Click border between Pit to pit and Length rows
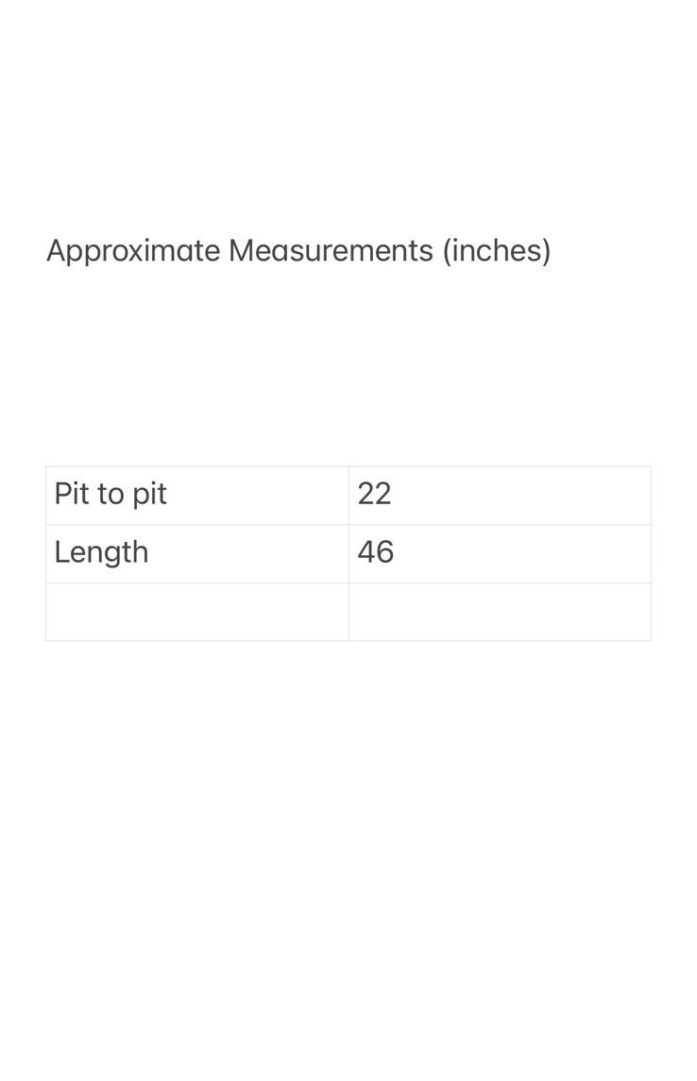Screen dimensions: 697x1081 [348, 525]
